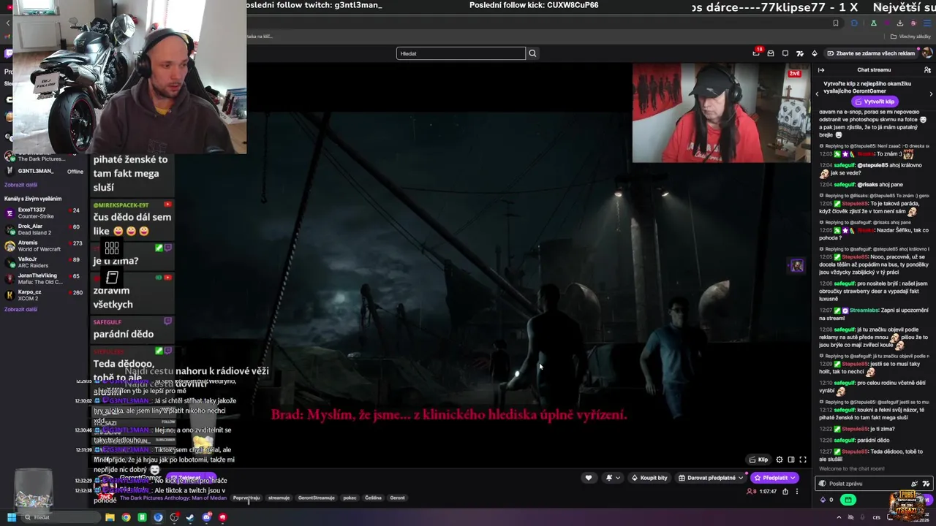The height and width of the screenshot is (526, 936).
Task: Open The Dark Pictures Anthology game link
Action: click(173, 498)
